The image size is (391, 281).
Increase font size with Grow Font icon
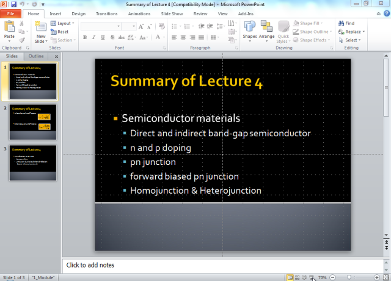(x=141, y=26)
